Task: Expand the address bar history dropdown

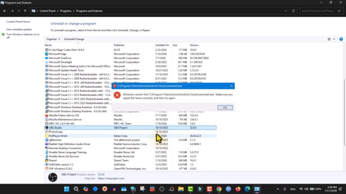Action: [x=286, y=11]
